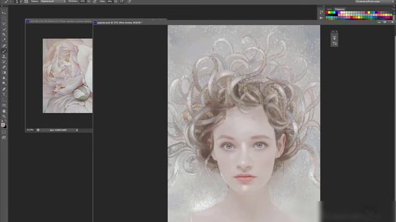The image size is (396, 222).
Task: Open the brush tool preset picker
Action: click(x=7, y=1)
